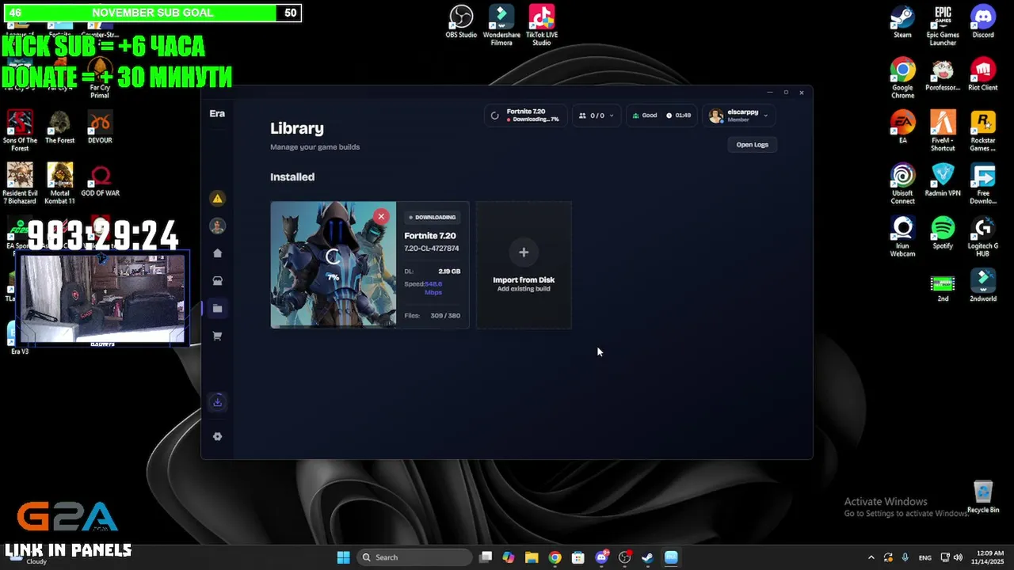Open FiveM Shortcut desktop icon

(x=943, y=131)
